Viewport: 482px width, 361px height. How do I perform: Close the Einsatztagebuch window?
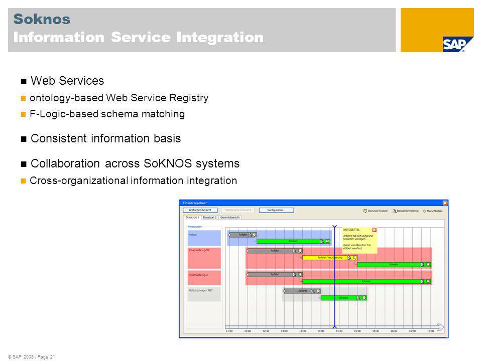pos(445,203)
